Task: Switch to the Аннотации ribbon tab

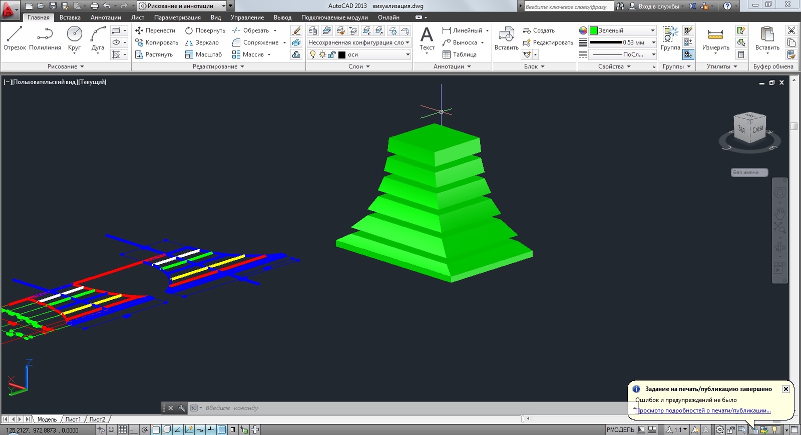Action: (106, 17)
